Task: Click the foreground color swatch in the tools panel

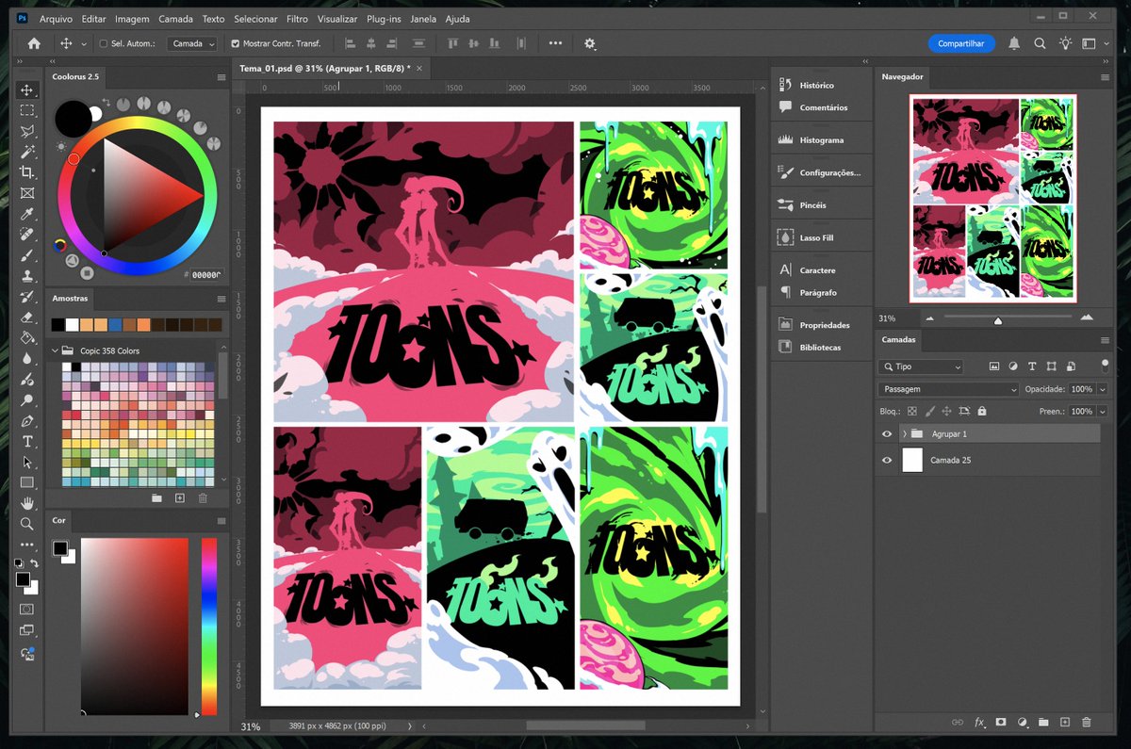Action: coord(23,579)
